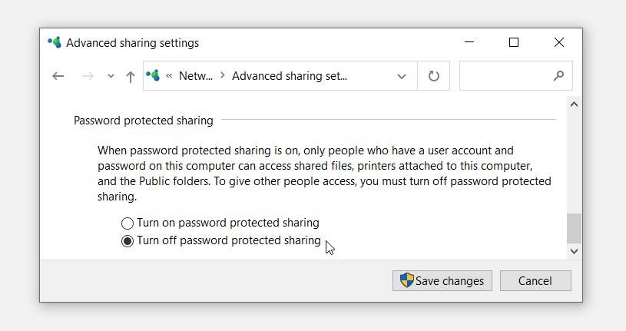Go back with the left arrow
Screen dimensions: 626x331
pos(58,76)
